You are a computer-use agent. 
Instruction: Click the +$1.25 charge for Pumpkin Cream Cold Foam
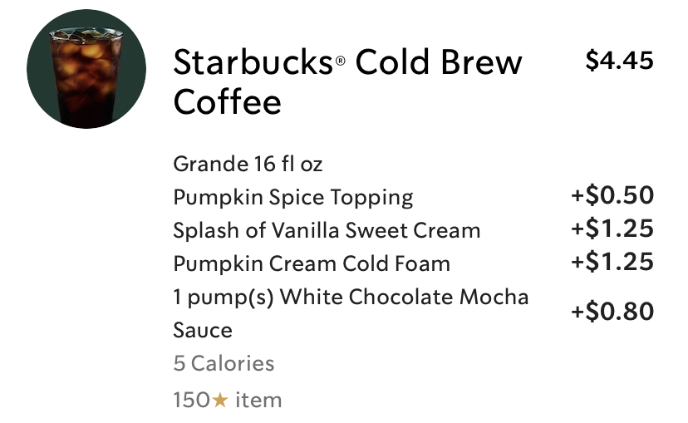point(612,263)
